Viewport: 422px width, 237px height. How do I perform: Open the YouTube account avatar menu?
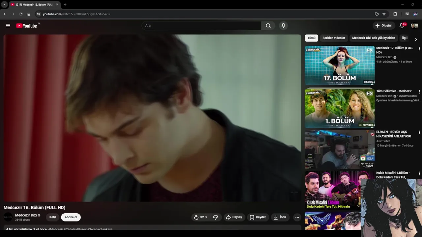(x=414, y=26)
